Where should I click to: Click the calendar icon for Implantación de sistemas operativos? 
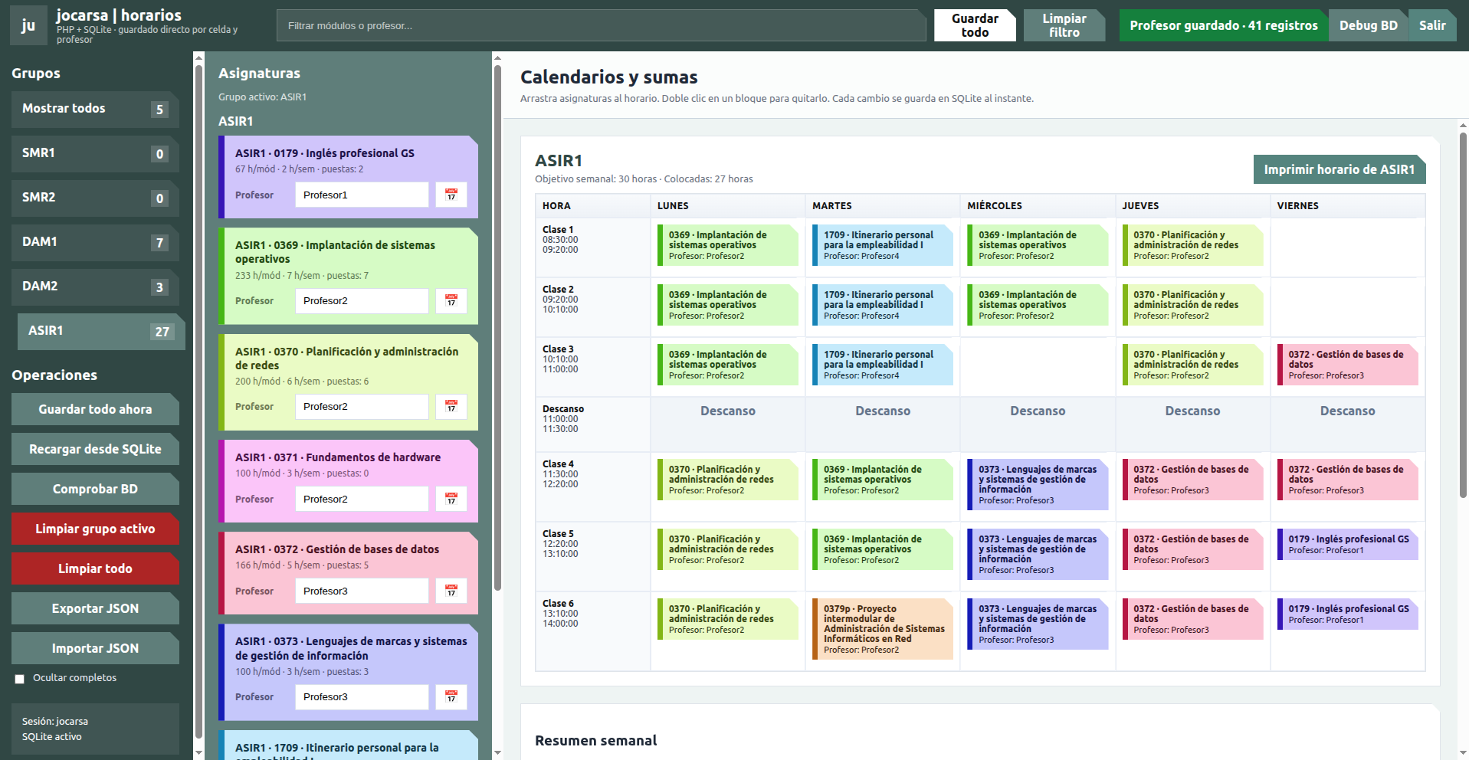451,301
